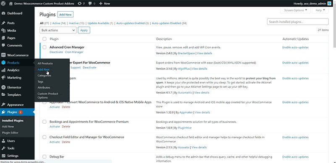Enable auto-updates for Advanced Cron Manager
Screen dimensions: 336x163
tap(295, 47)
